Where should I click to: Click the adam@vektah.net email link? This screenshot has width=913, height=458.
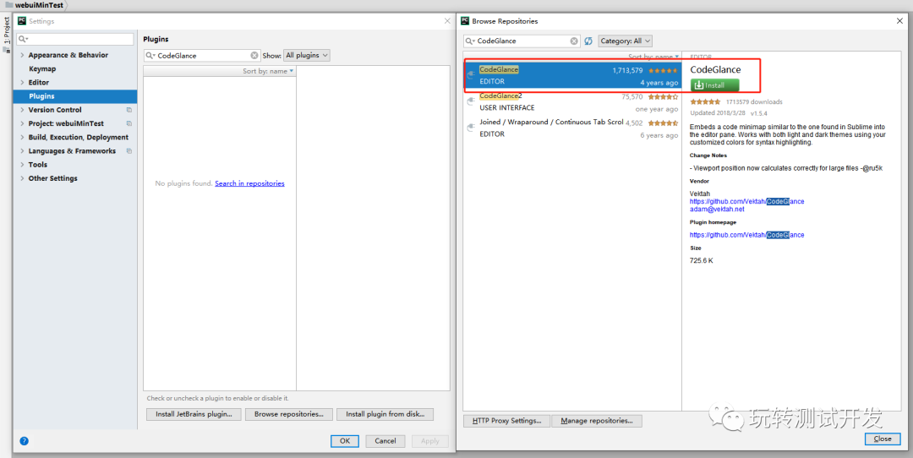(718, 209)
